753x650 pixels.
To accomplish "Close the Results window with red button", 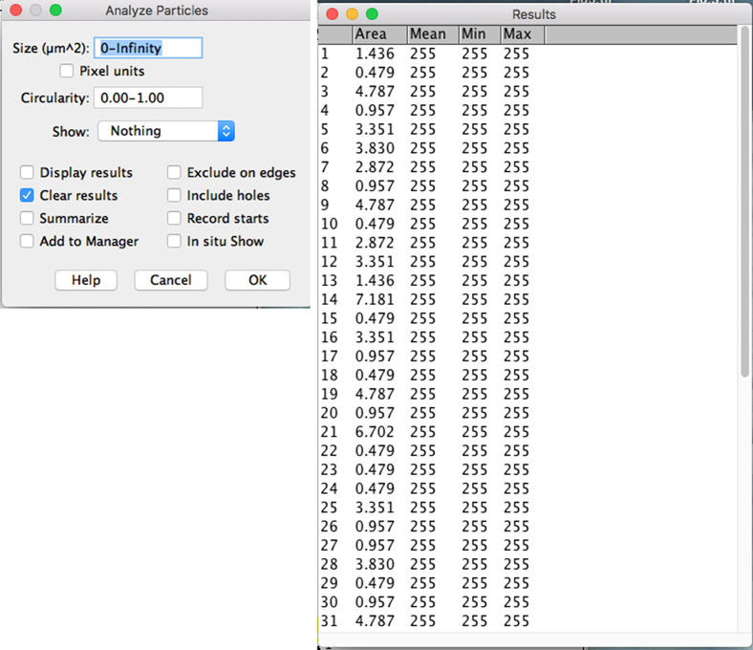I will (x=332, y=14).
